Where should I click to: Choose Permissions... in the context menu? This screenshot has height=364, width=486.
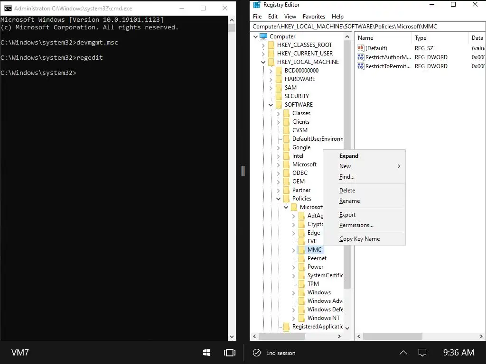click(x=364, y=225)
